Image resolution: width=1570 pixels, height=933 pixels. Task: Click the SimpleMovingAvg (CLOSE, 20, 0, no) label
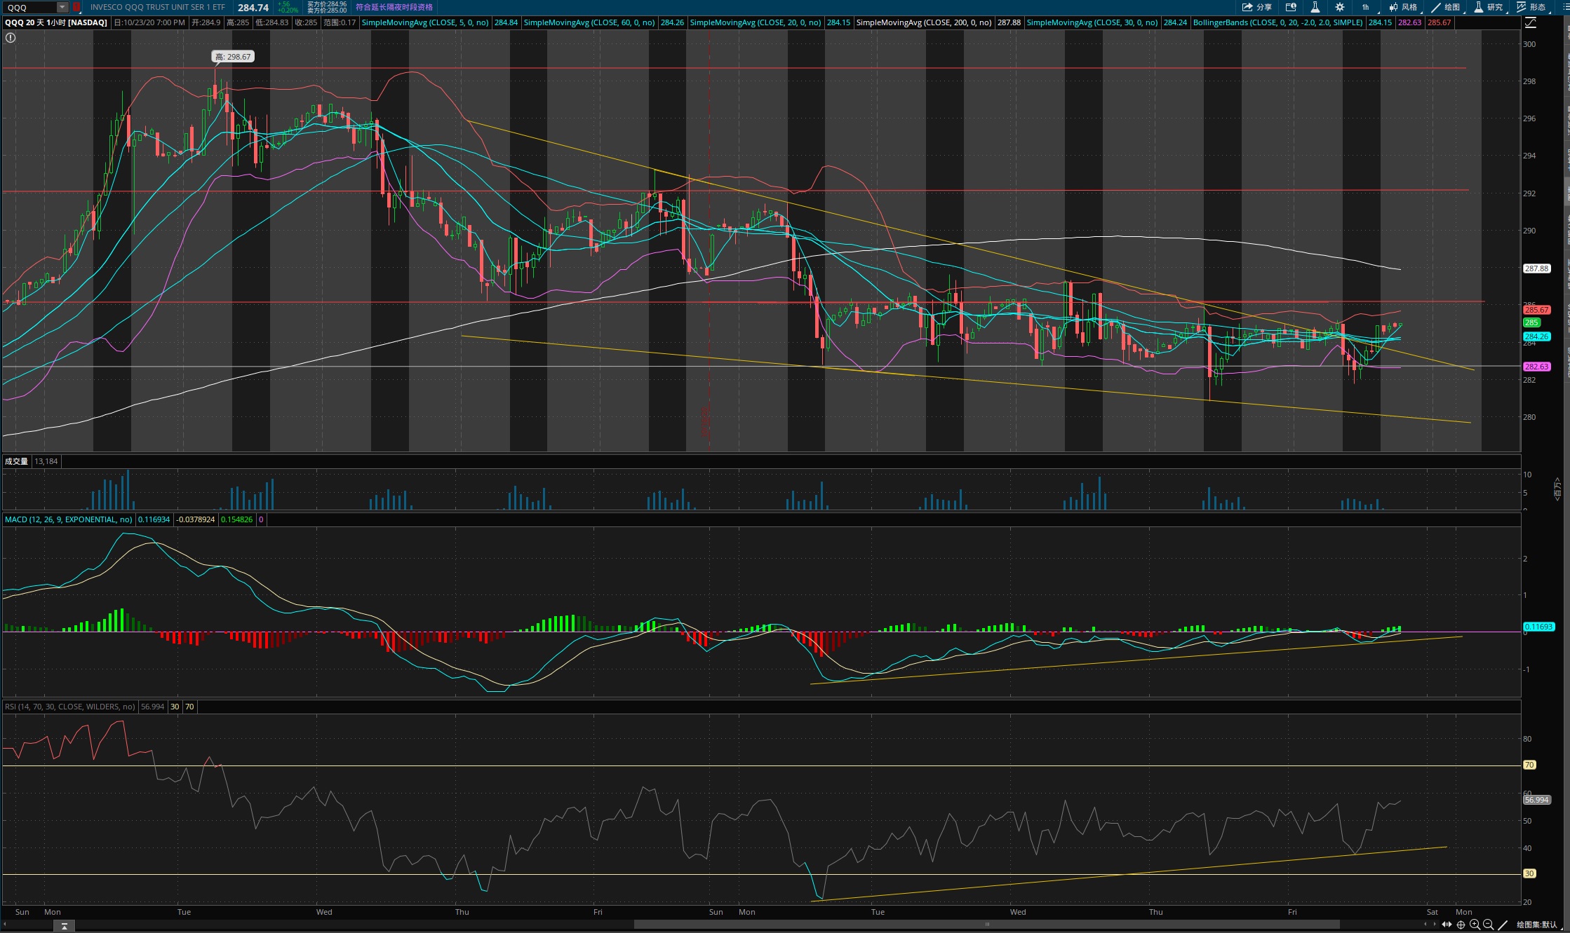[756, 22]
